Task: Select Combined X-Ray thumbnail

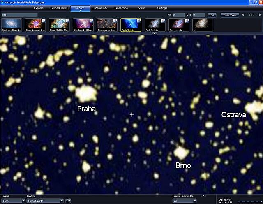Action: click(84, 25)
